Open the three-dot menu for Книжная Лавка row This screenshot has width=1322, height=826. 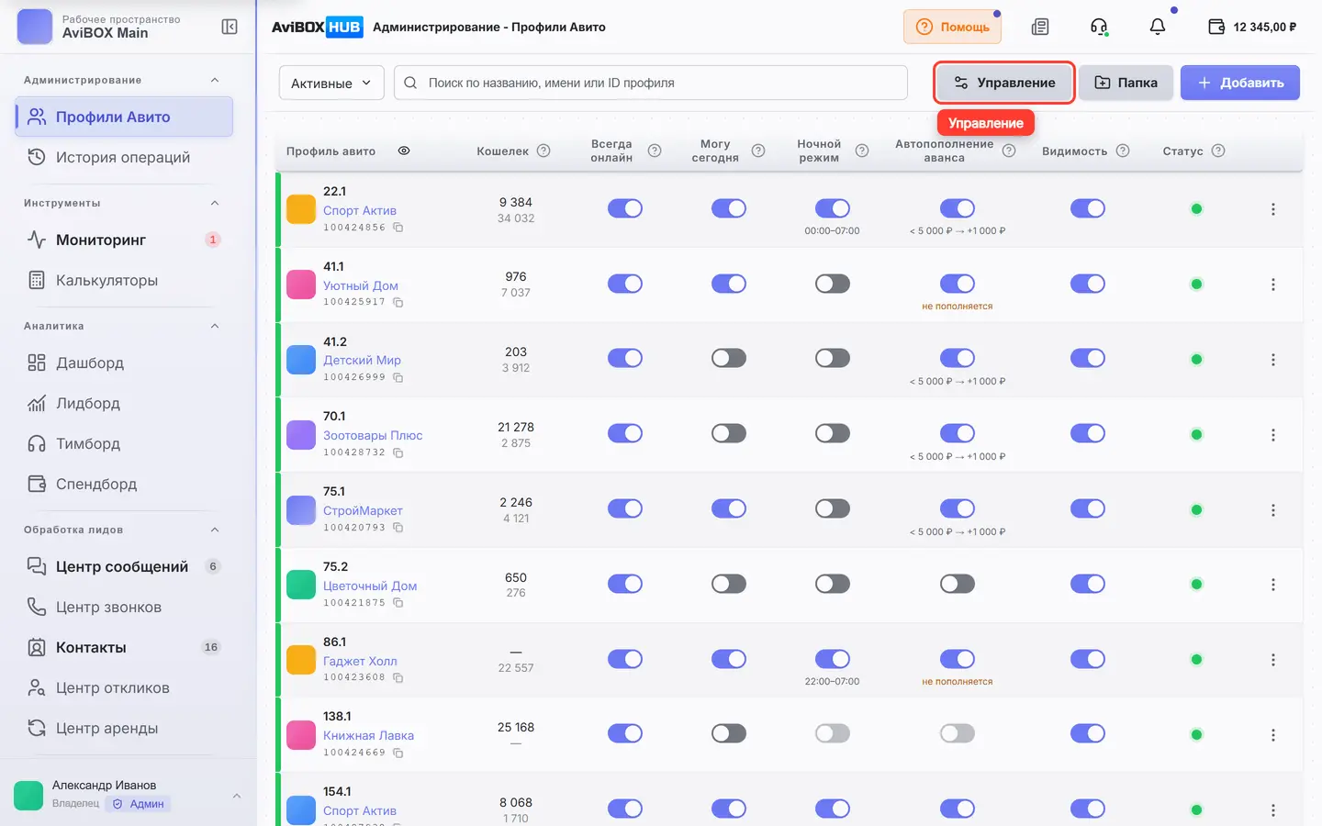click(1273, 735)
